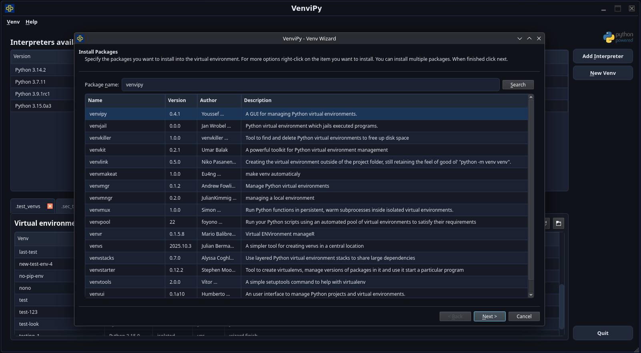Image resolution: width=641 pixels, height=353 pixels.
Task: Select the venvpool package row
Action: (x=306, y=222)
